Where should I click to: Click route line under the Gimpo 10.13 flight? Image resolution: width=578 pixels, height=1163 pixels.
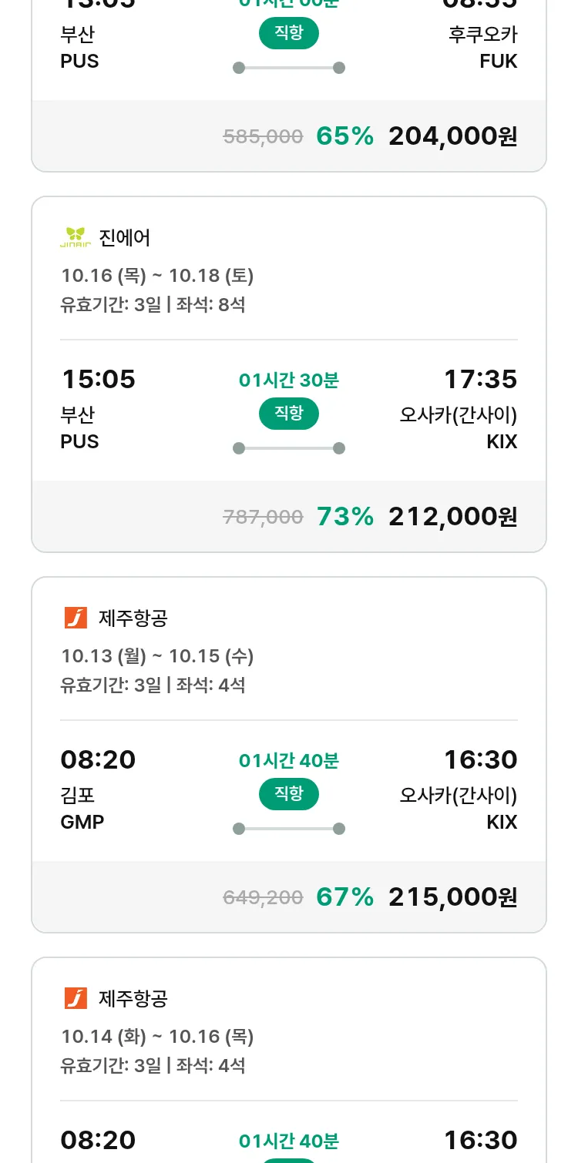click(x=289, y=829)
